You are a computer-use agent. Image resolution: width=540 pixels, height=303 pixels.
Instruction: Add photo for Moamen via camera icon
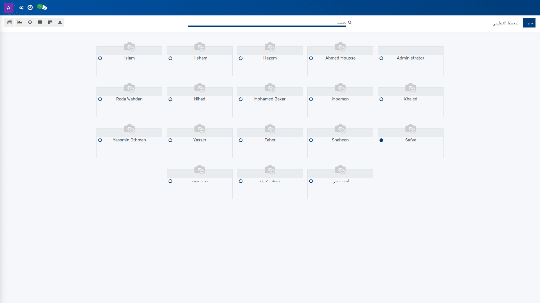pyautogui.click(x=340, y=88)
